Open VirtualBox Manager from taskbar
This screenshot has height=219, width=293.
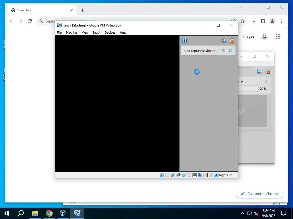63,213
